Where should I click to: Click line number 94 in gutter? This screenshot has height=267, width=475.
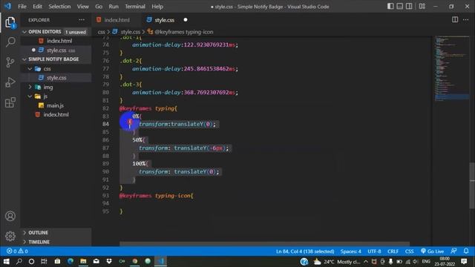105,203
